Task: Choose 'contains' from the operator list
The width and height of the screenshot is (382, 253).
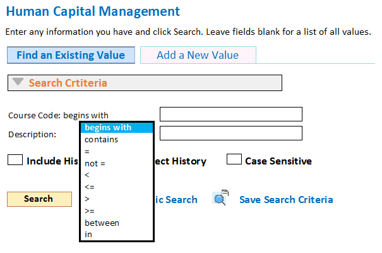Action: [x=117, y=140]
